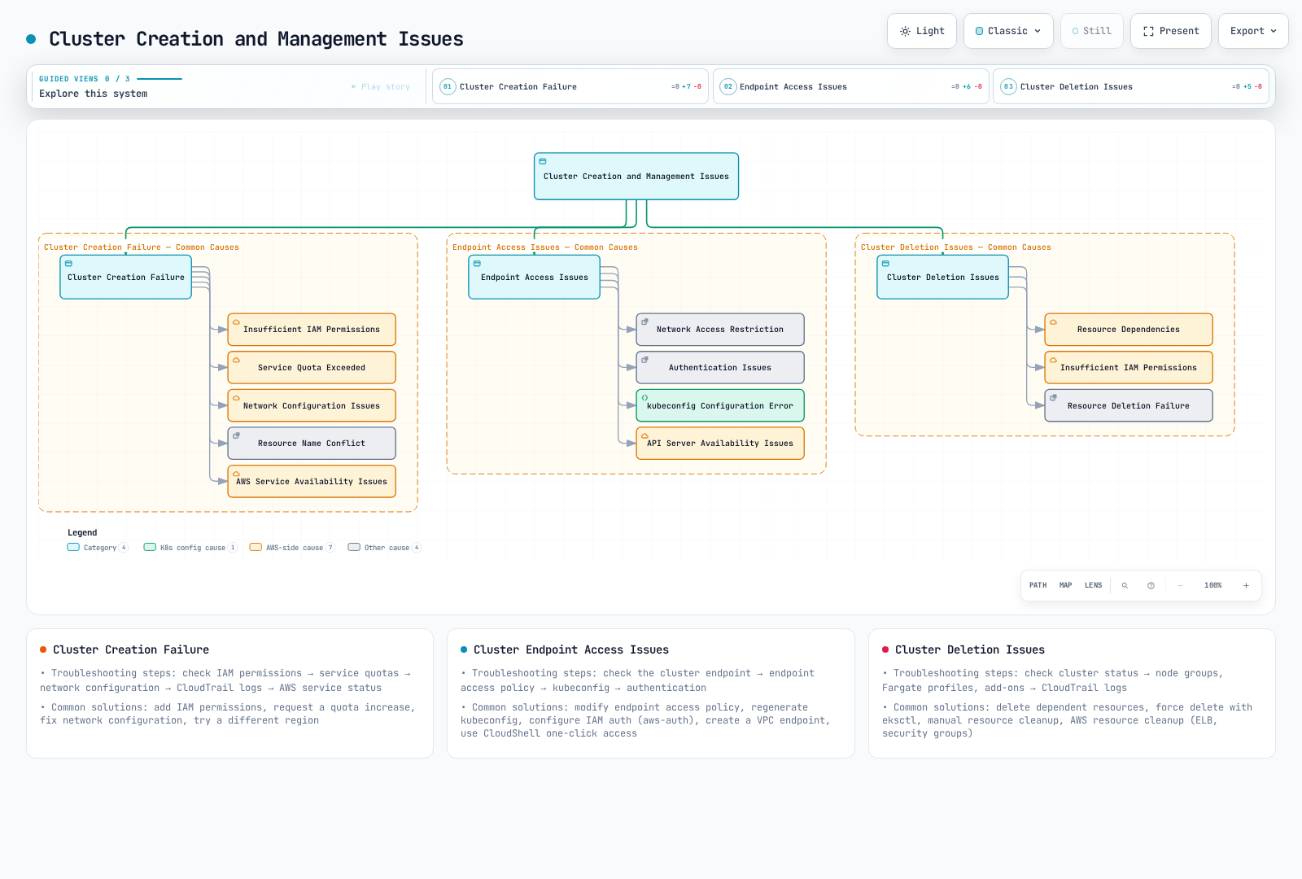Toggle the Other cause legend filter
Viewport: 1302px width, 879px height.
point(384,548)
